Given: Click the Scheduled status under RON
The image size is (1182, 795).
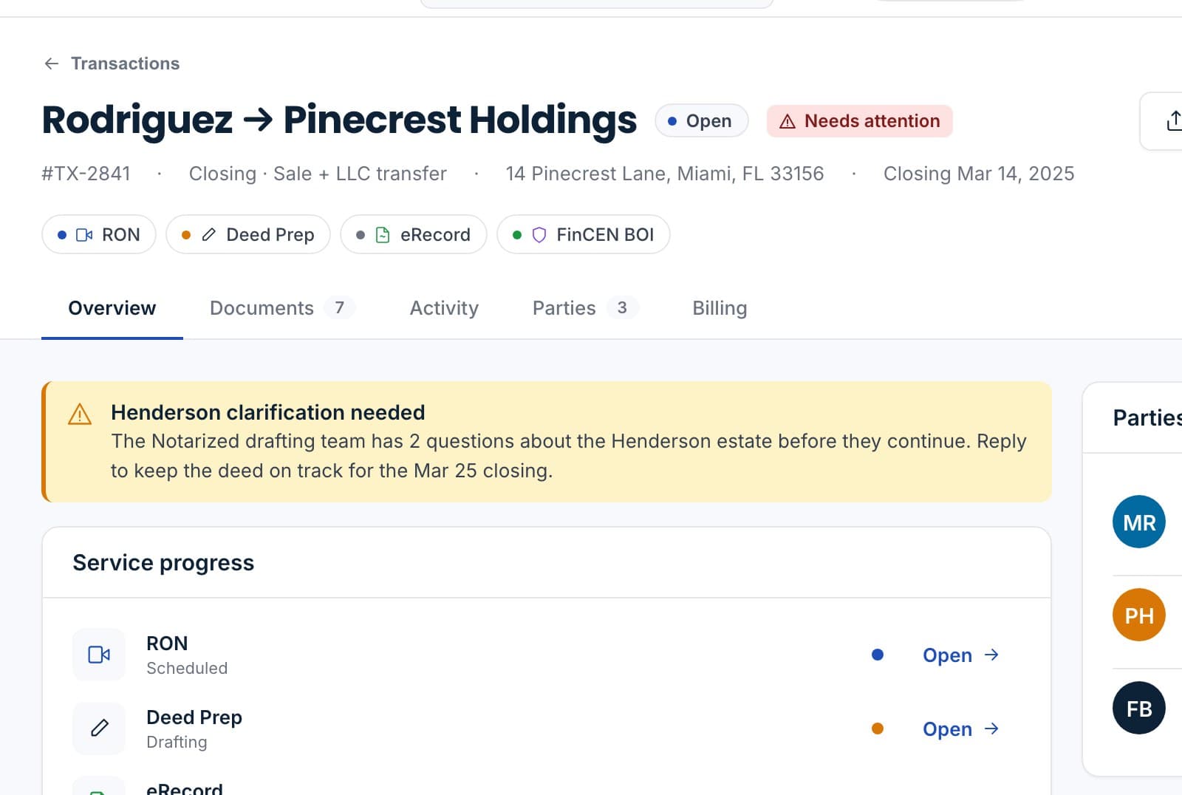Looking at the screenshot, I should 187,668.
